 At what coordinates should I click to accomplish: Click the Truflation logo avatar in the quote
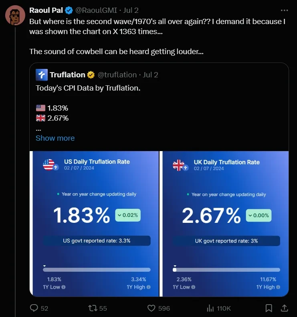(x=42, y=75)
